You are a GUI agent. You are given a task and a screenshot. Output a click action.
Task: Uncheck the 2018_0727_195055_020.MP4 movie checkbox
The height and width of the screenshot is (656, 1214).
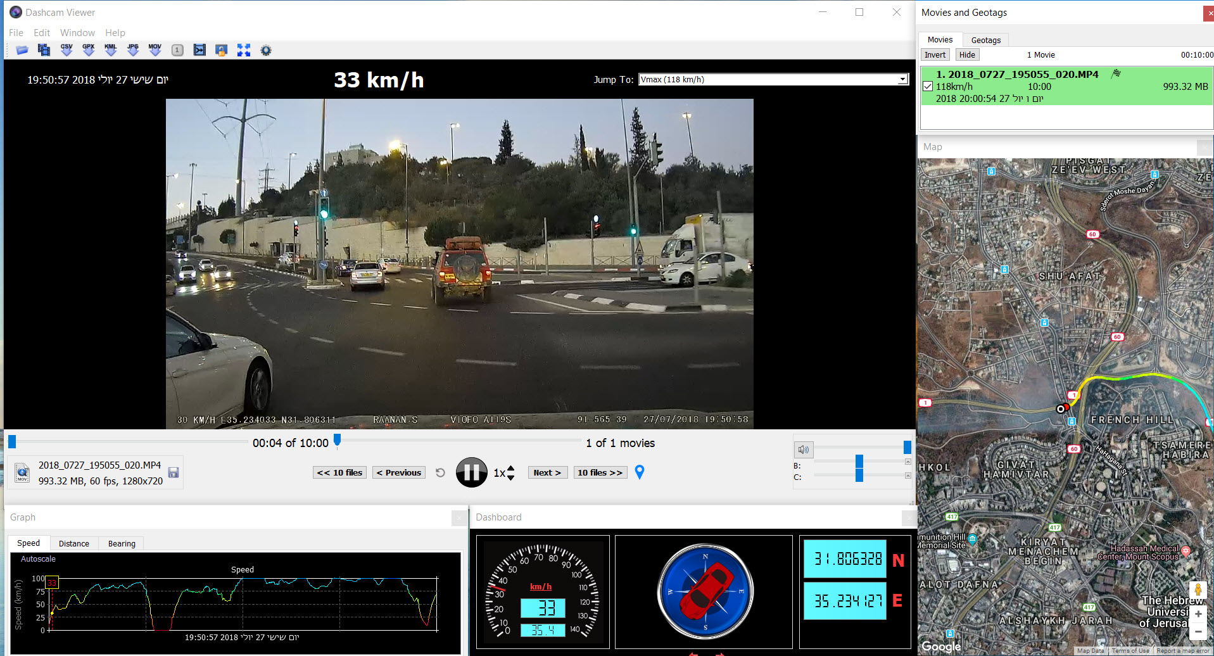(x=928, y=86)
